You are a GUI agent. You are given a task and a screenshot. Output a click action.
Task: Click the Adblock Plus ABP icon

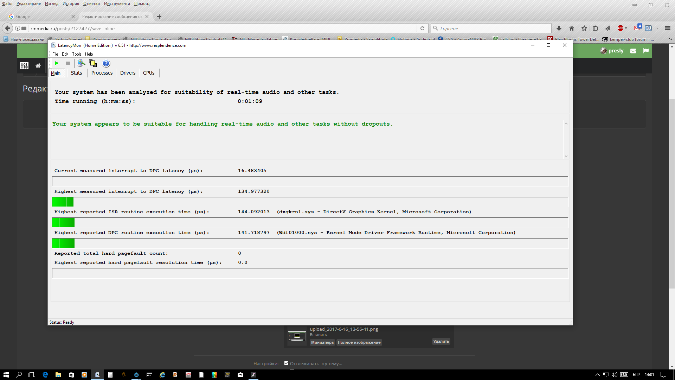[x=621, y=28]
